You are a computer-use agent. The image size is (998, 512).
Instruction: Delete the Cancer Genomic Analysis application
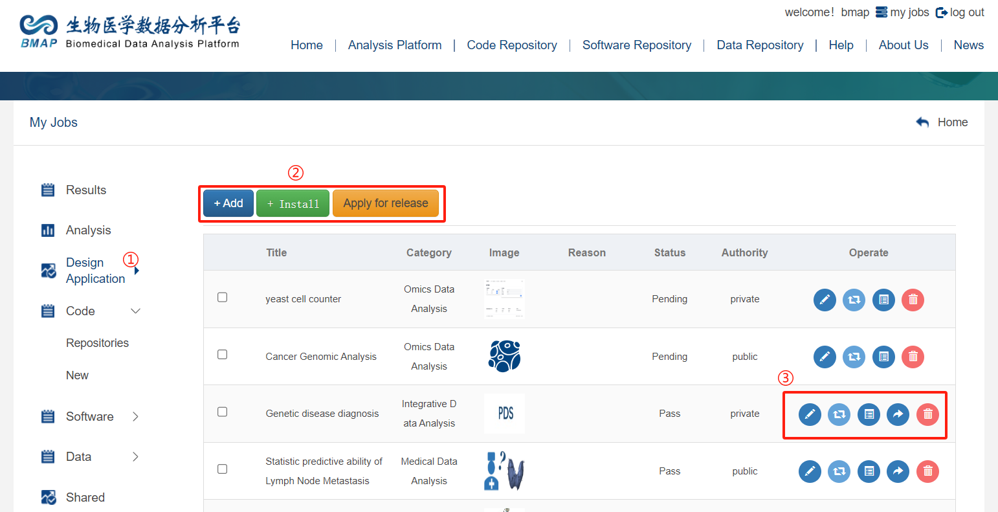(913, 357)
